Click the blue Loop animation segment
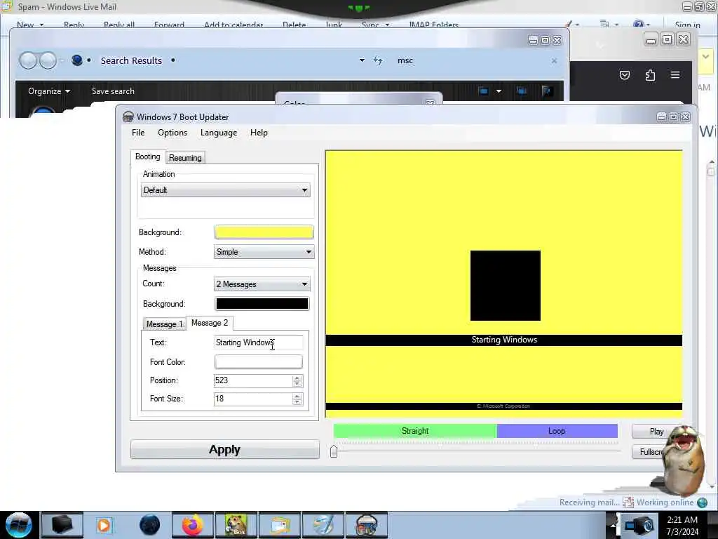Viewport: 718px width, 539px height. (557, 431)
